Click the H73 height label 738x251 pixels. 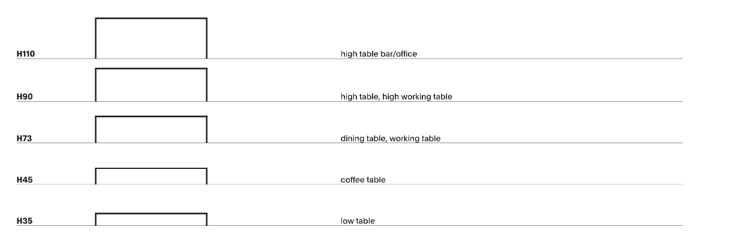click(x=24, y=138)
